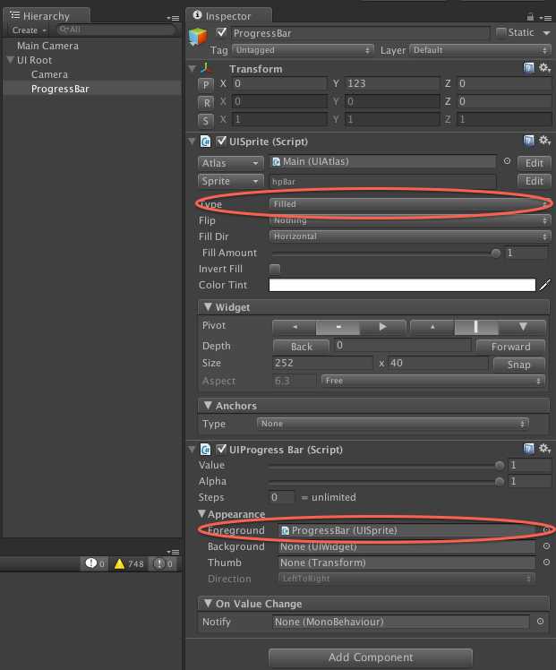Enable the Invert Fill checkbox
This screenshot has height=670, width=556.
pos(275,269)
